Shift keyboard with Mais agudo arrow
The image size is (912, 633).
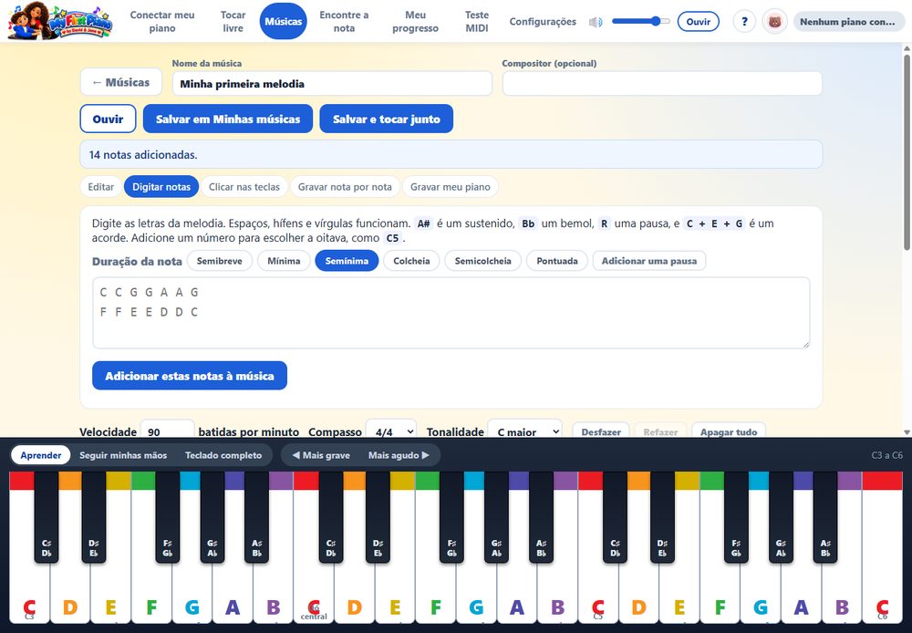(399, 455)
